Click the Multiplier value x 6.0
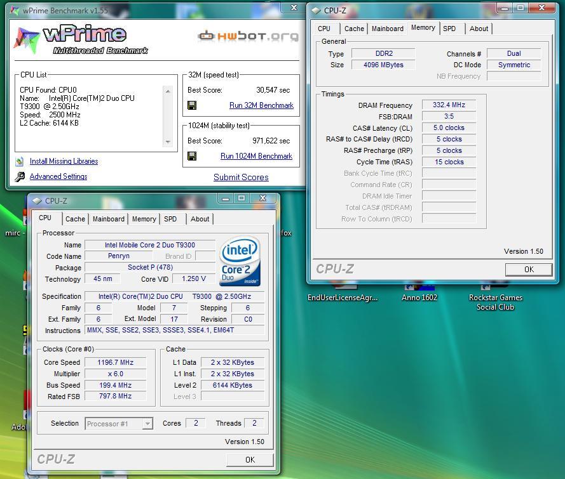 coord(115,374)
